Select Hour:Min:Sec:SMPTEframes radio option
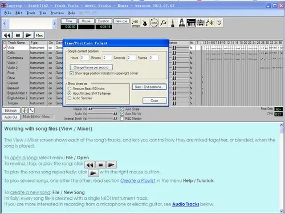285x214 pixels. tap(70, 94)
